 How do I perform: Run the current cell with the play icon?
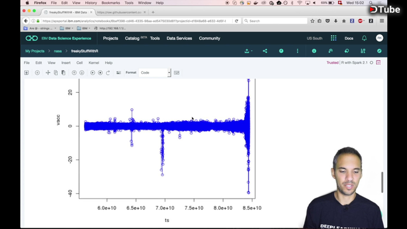(93, 73)
